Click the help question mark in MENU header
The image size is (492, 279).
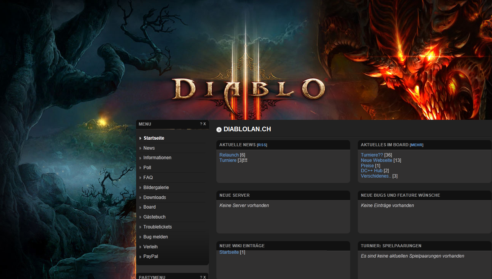click(201, 124)
